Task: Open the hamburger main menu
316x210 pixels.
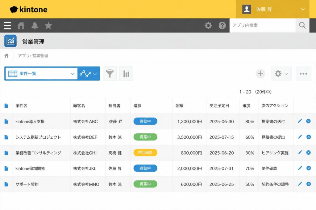Action: click(7, 26)
